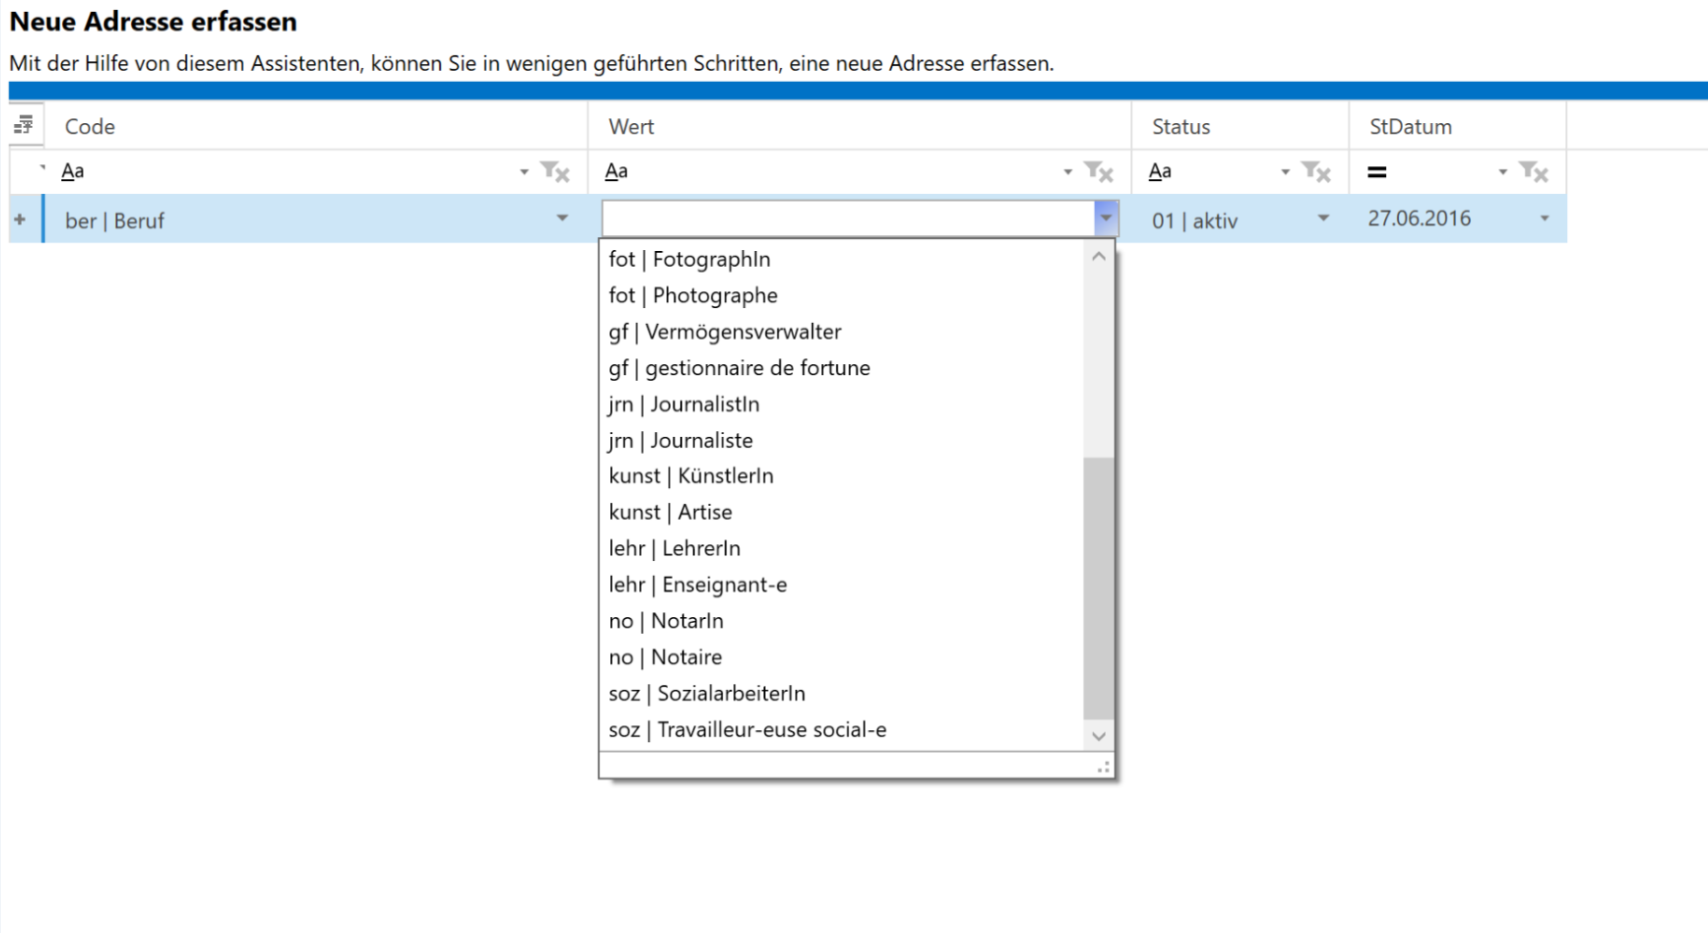Sort by the Wert column header
The height and width of the screenshot is (933, 1708).
(x=632, y=127)
